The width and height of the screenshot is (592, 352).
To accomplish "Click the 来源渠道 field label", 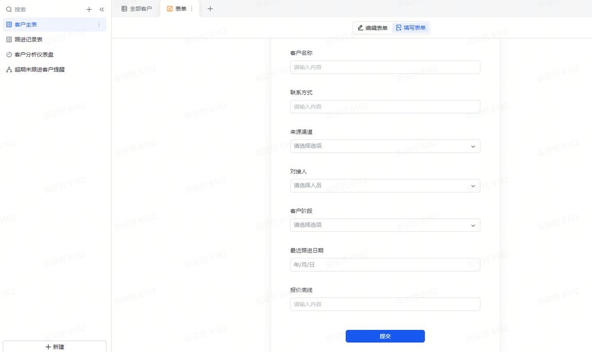I will (301, 132).
